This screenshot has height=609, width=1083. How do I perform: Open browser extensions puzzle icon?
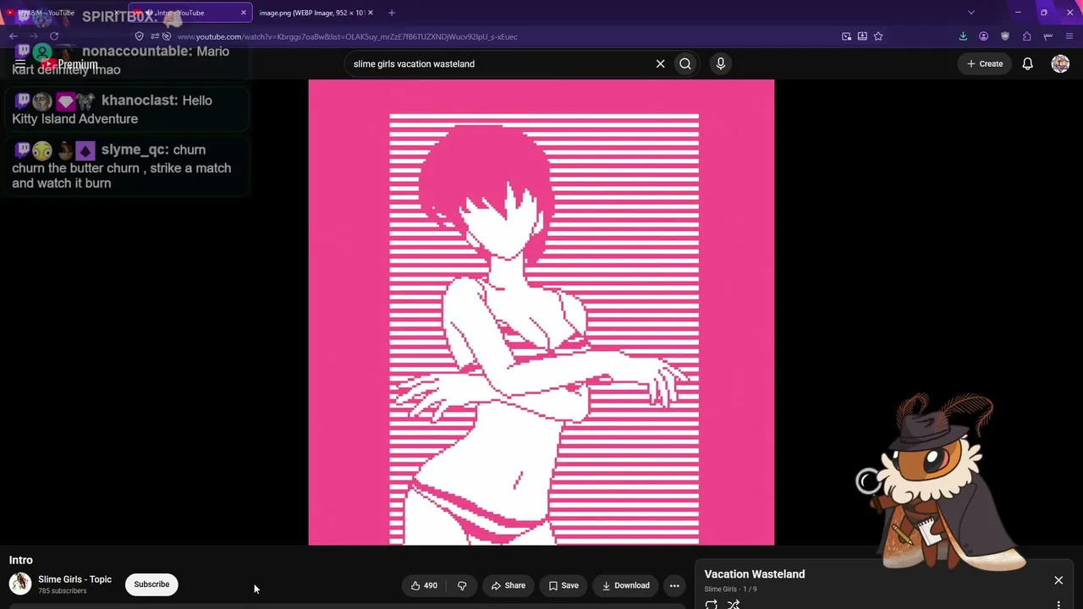pos(1026,36)
